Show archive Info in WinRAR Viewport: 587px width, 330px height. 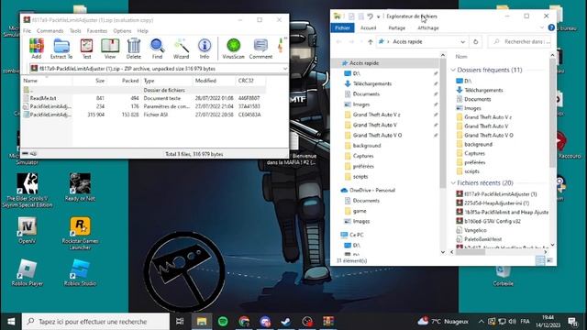pyautogui.click(x=205, y=49)
